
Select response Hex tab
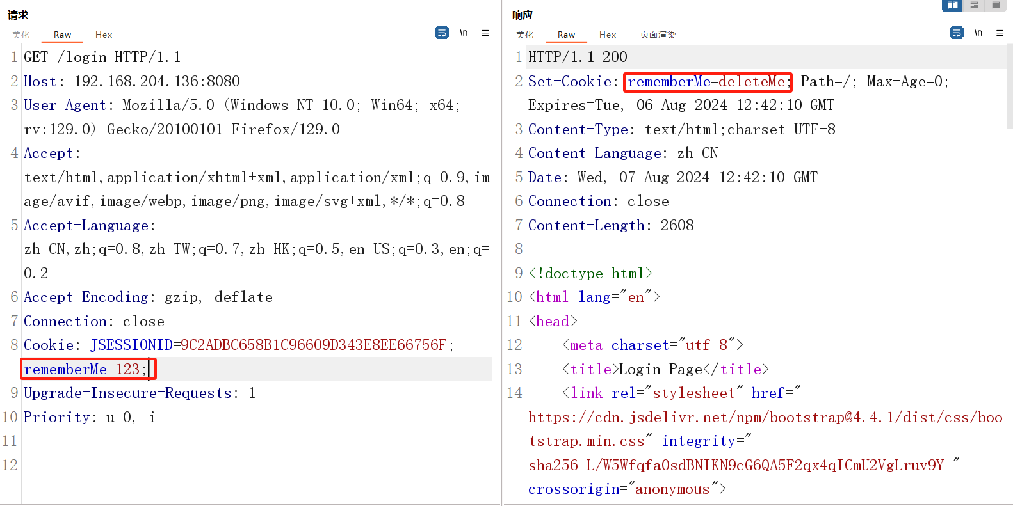click(x=608, y=35)
